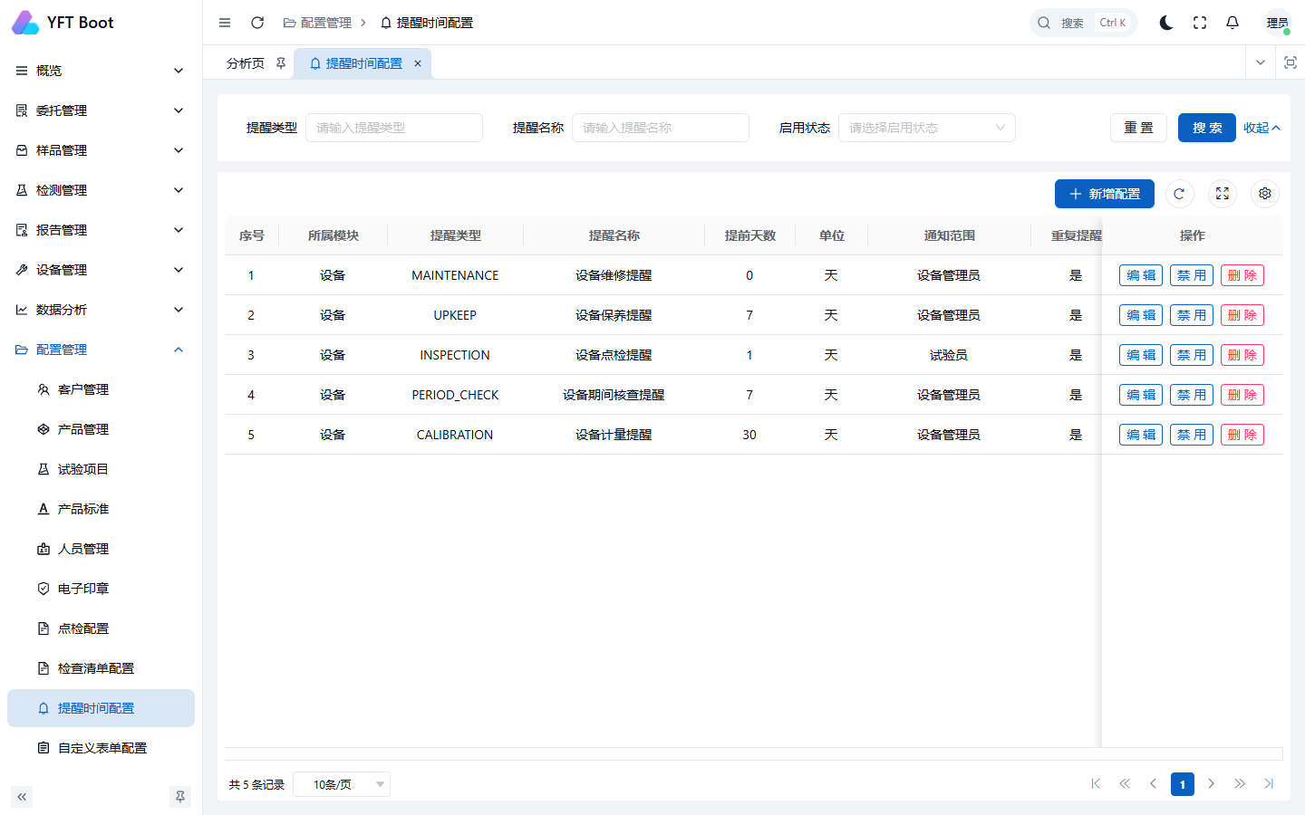
Task: Go to last page of pagination
Action: tap(1269, 784)
